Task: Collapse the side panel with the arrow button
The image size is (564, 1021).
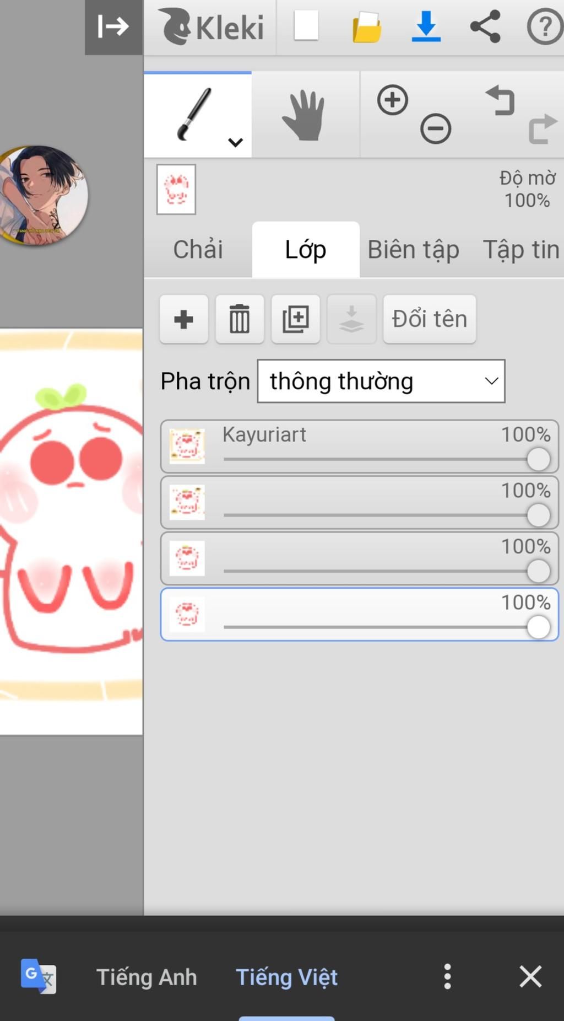Action: tap(113, 26)
